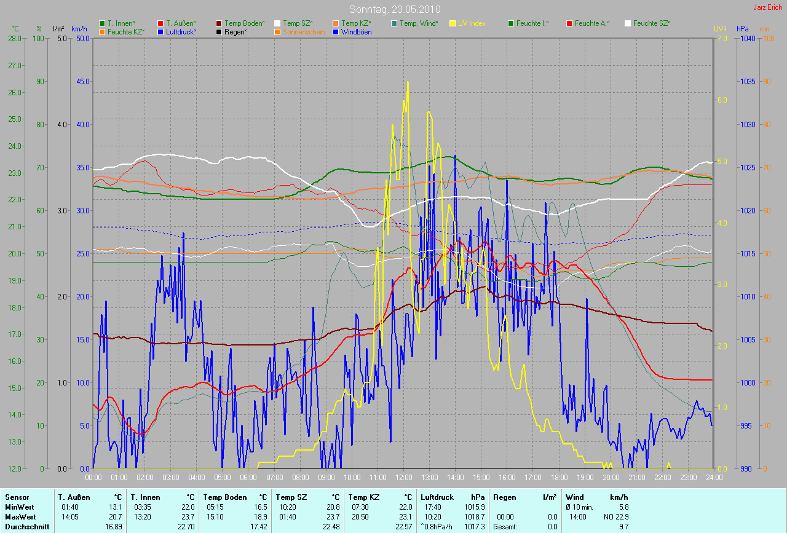Viewport: 787px width, 533px height.
Task: Click the T. Innen average value '22.70'
Action: click(187, 527)
